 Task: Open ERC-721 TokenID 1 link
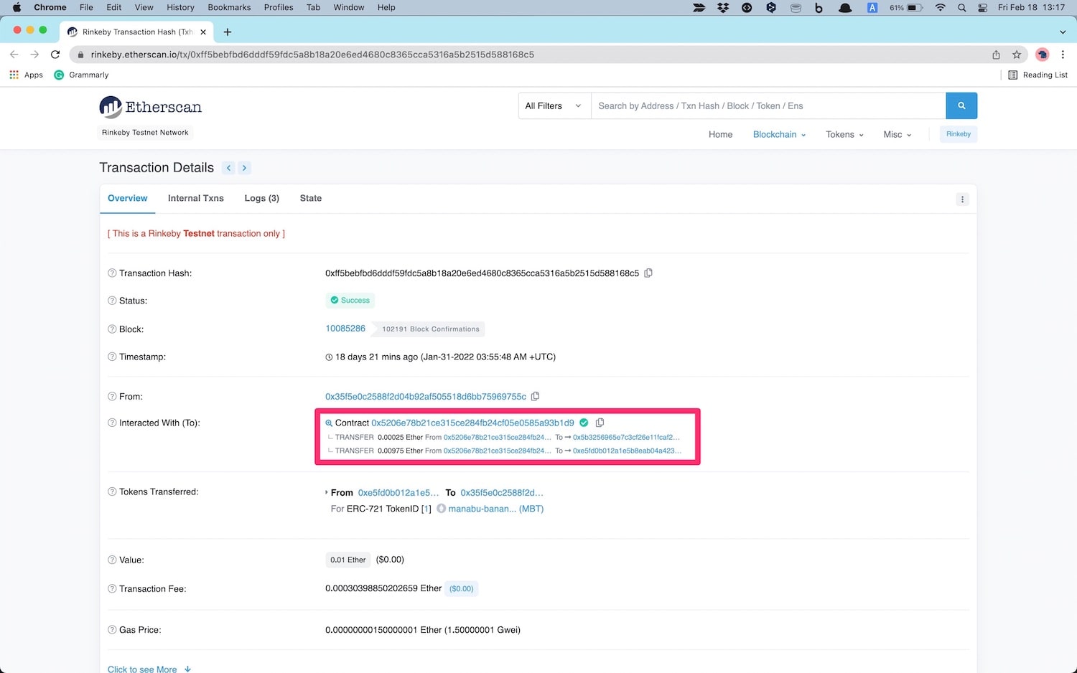point(426,509)
